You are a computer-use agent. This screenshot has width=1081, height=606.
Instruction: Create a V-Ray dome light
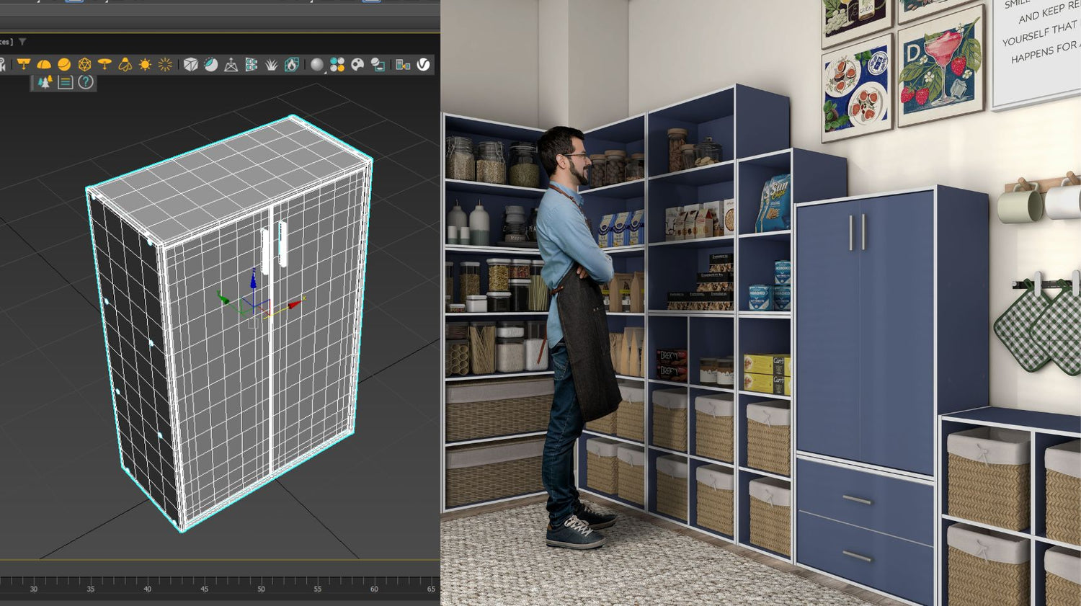point(44,63)
